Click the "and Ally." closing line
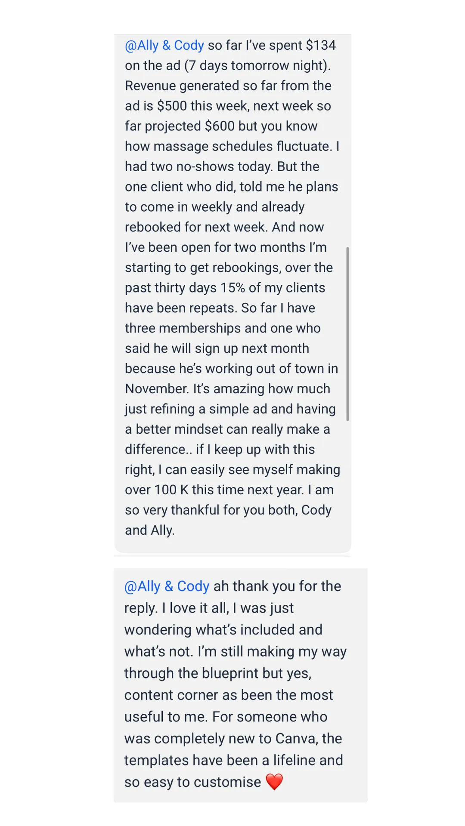 point(150,530)
